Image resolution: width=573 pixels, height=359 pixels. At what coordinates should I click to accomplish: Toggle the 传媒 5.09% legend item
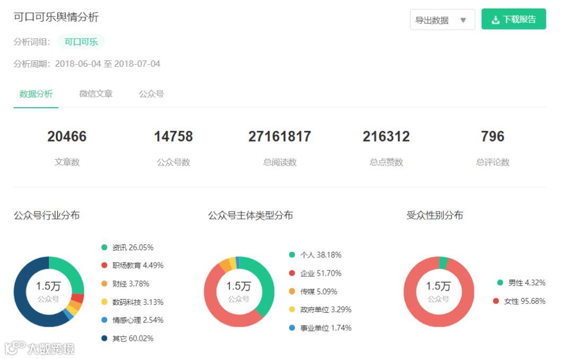pos(313,291)
